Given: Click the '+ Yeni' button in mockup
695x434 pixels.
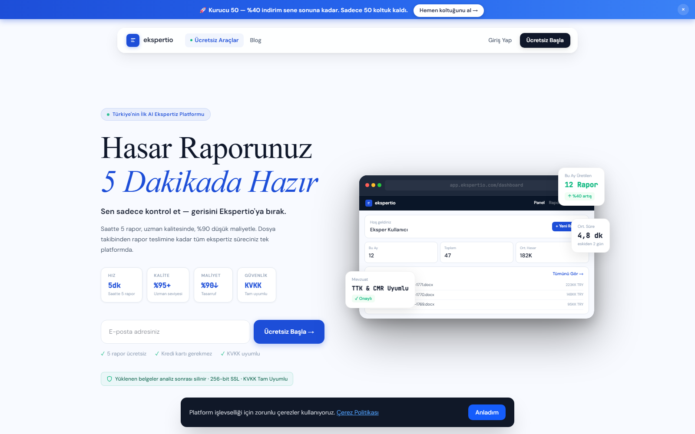Looking at the screenshot, I should [562, 226].
